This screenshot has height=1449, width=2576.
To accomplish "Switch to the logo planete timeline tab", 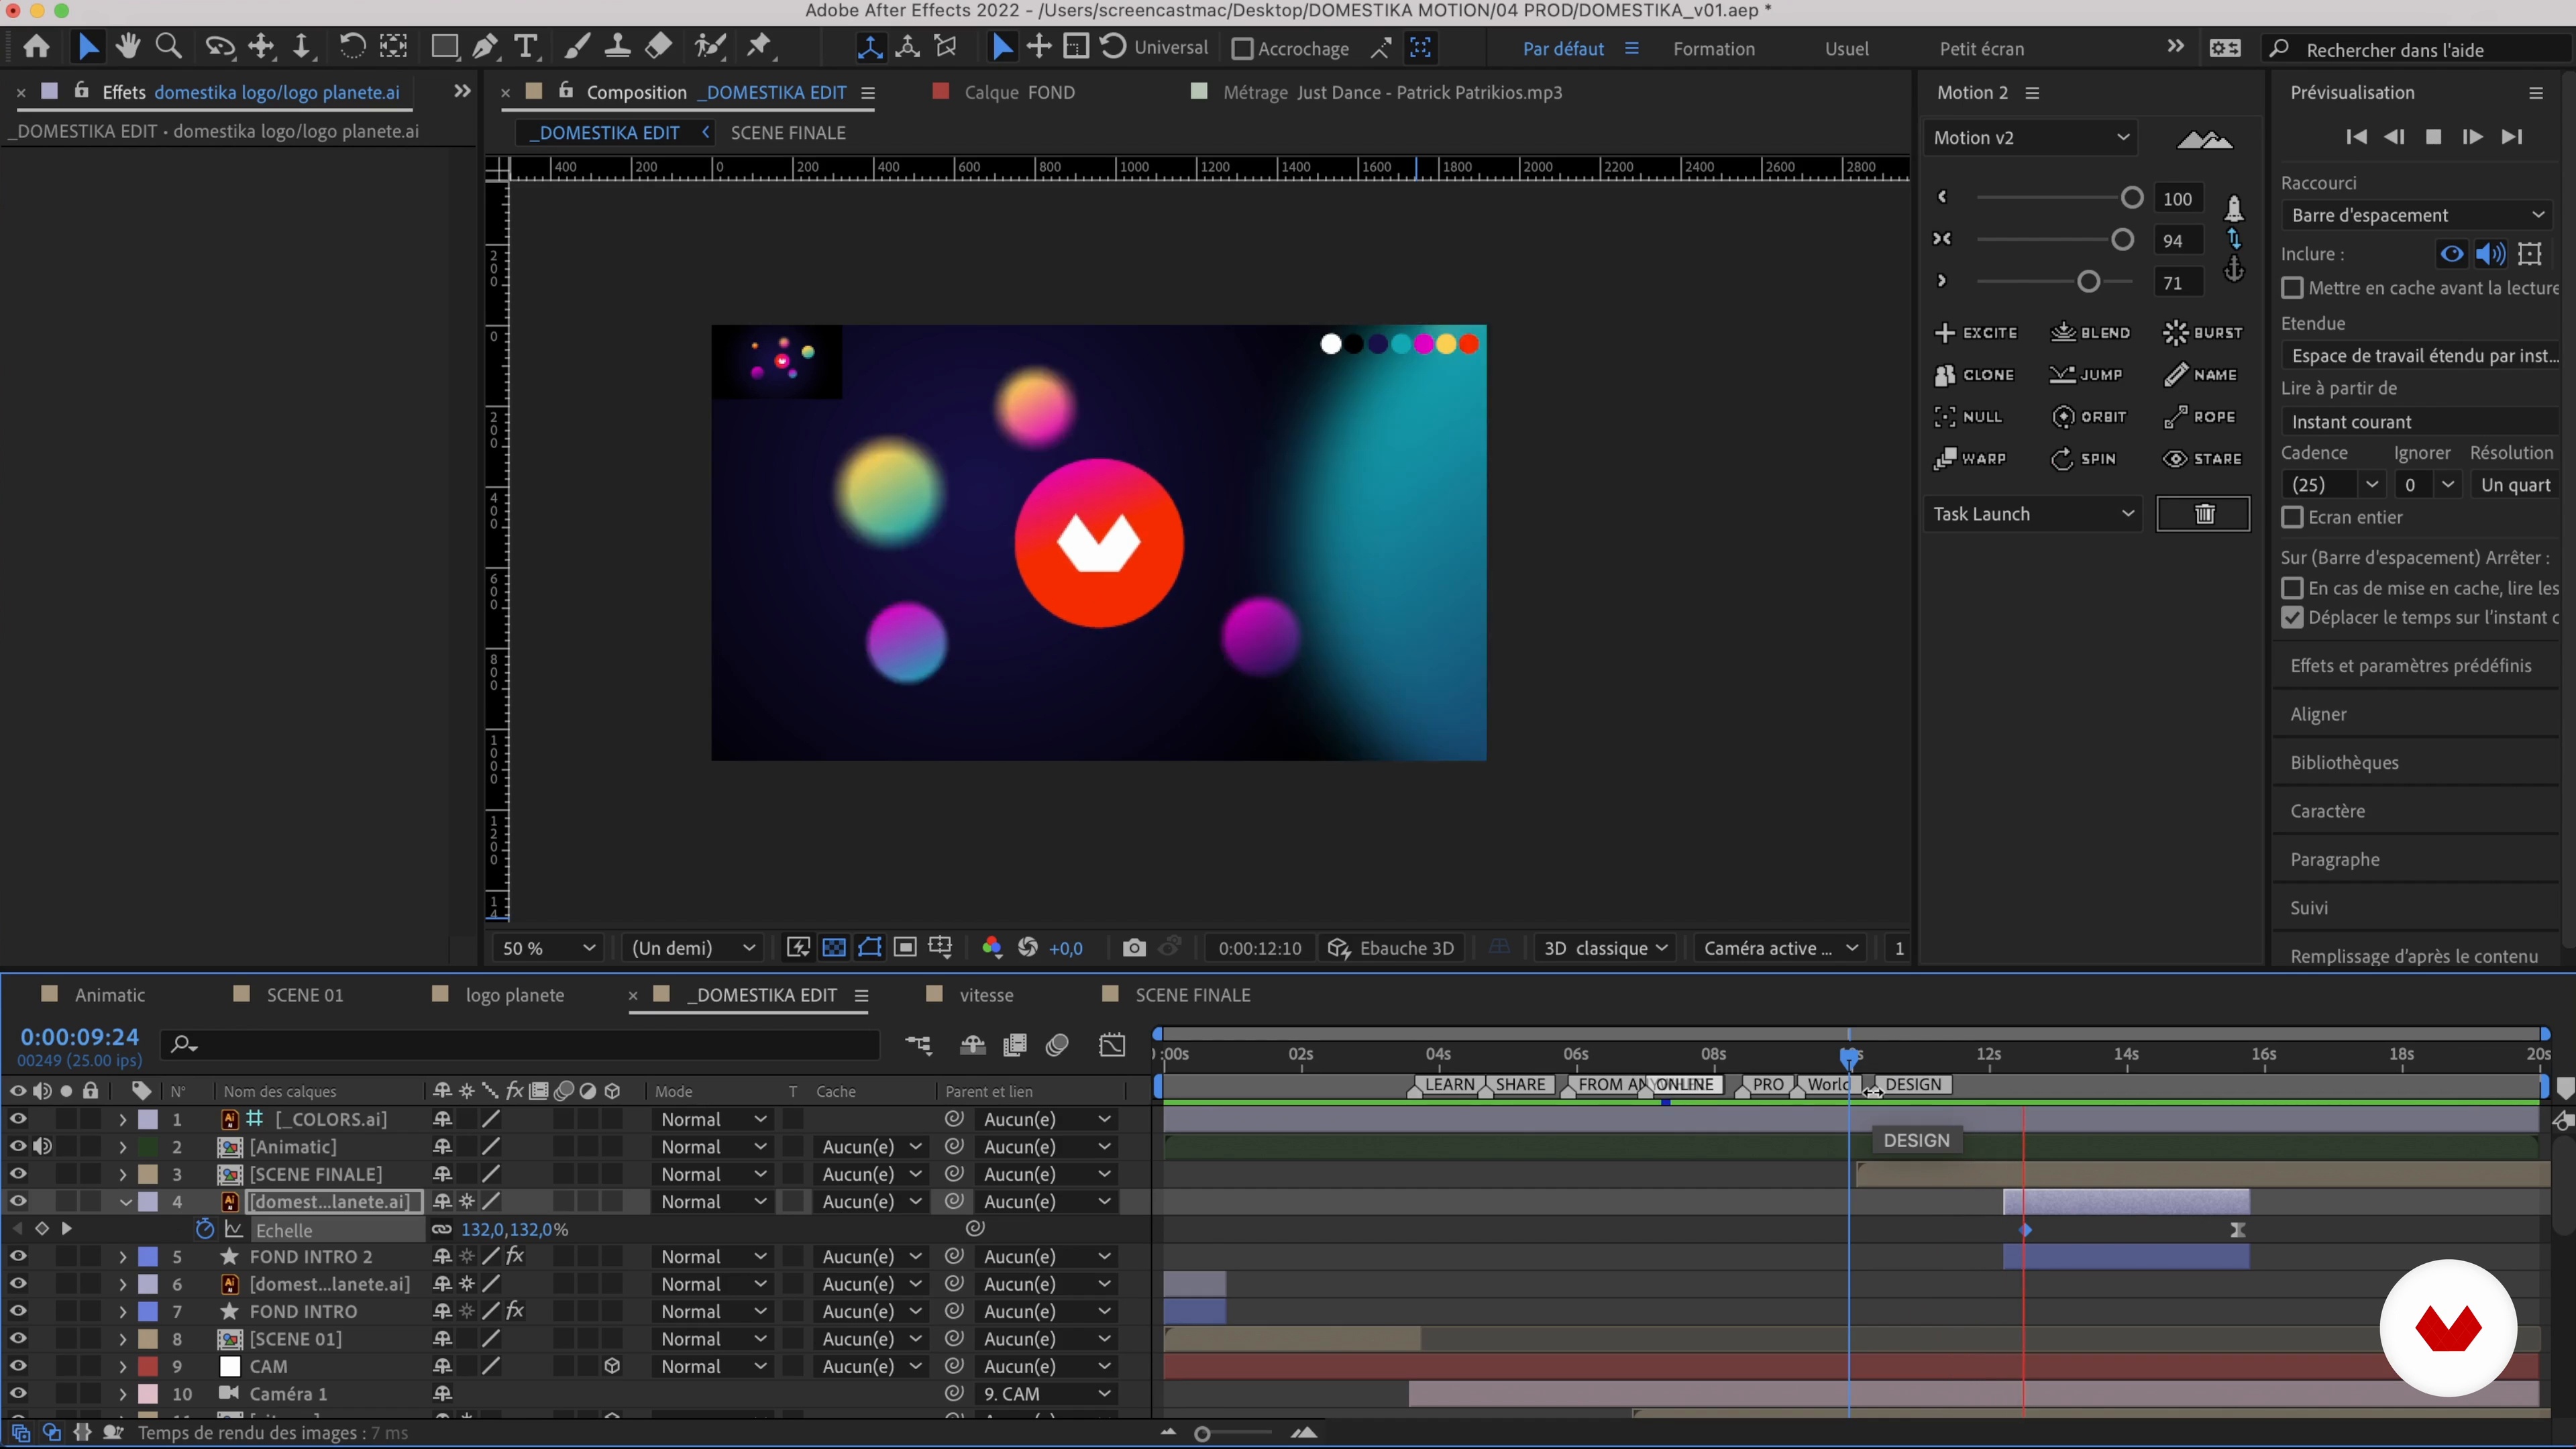I will 514,995.
